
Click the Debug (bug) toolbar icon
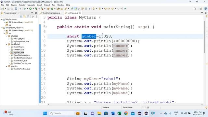pyautogui.click(x=25, y=9)
